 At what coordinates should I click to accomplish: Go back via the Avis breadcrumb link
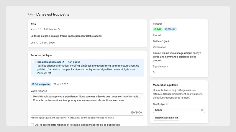point(30,14)
